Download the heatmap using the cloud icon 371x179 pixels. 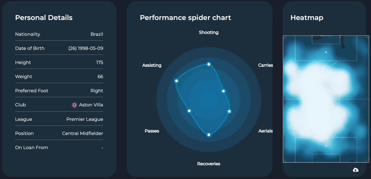(x=356, y=170)
